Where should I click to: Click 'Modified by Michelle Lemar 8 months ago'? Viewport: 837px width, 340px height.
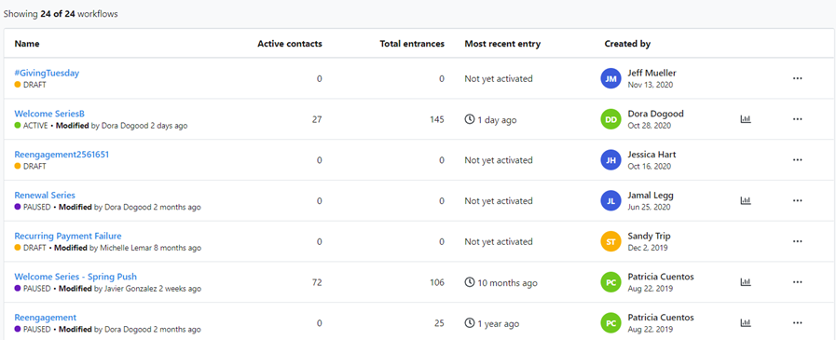128,248
